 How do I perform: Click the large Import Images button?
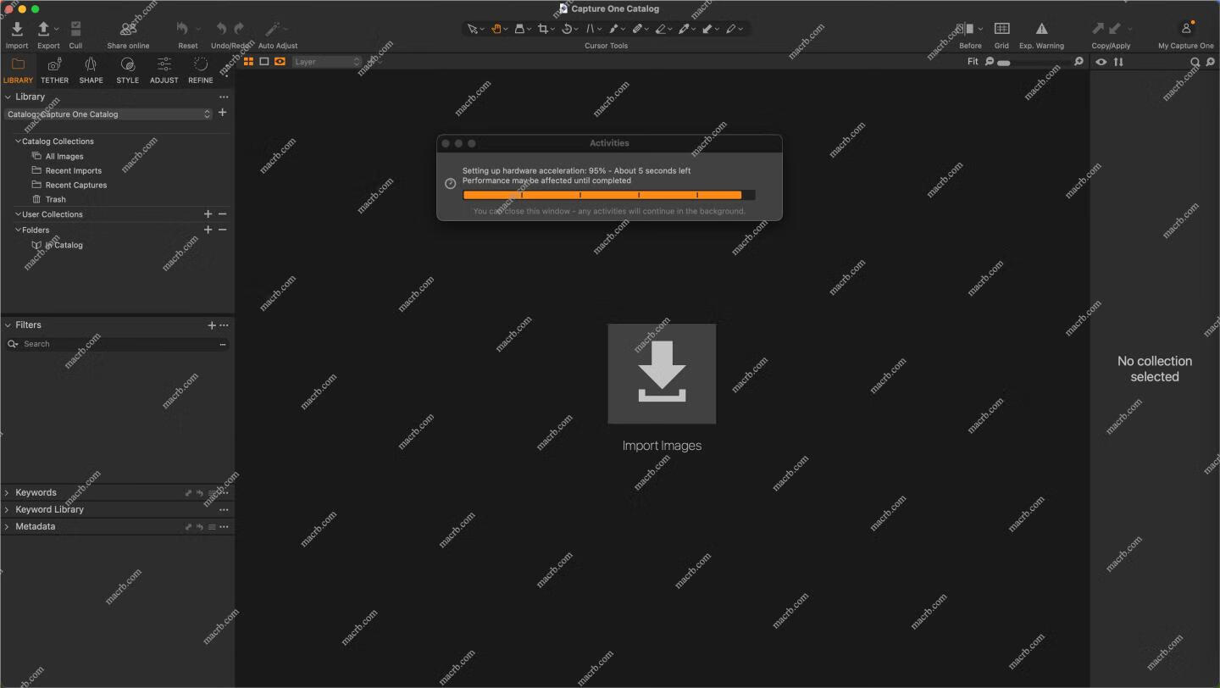pyautogui.click(x=662, y=374)
